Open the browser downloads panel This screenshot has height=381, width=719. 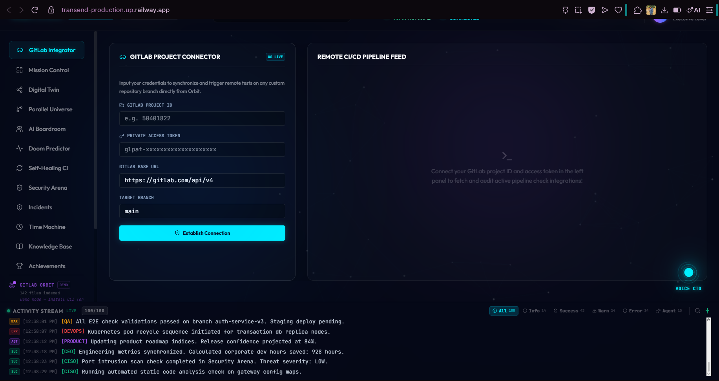point(664,10)
